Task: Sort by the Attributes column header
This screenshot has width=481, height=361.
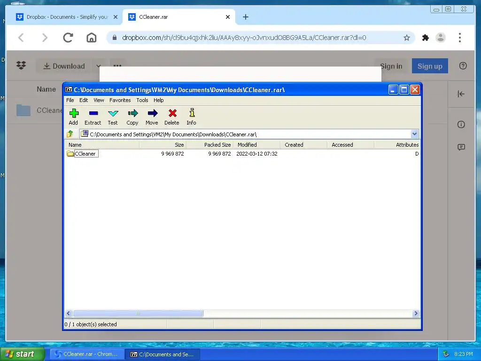Action: pyautogui.click(x=397, y=145)
